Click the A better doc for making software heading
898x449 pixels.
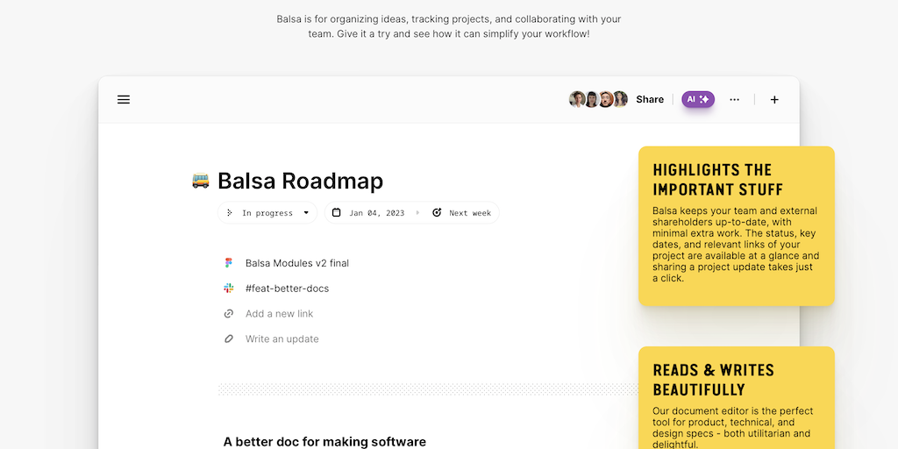(324, 442)
